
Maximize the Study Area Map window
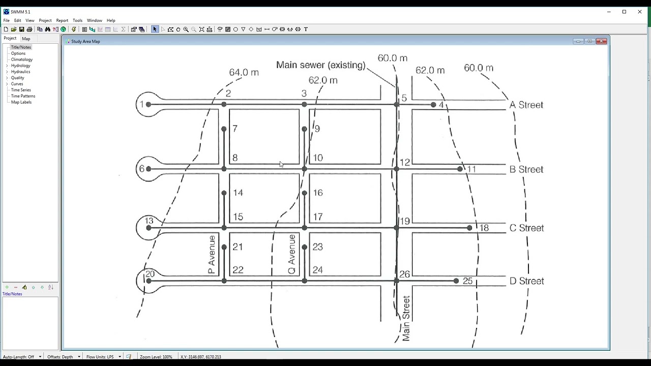click(x=590, y=41)
